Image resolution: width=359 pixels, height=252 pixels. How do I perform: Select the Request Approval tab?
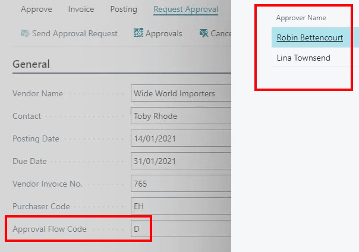[x=185, y=10]
